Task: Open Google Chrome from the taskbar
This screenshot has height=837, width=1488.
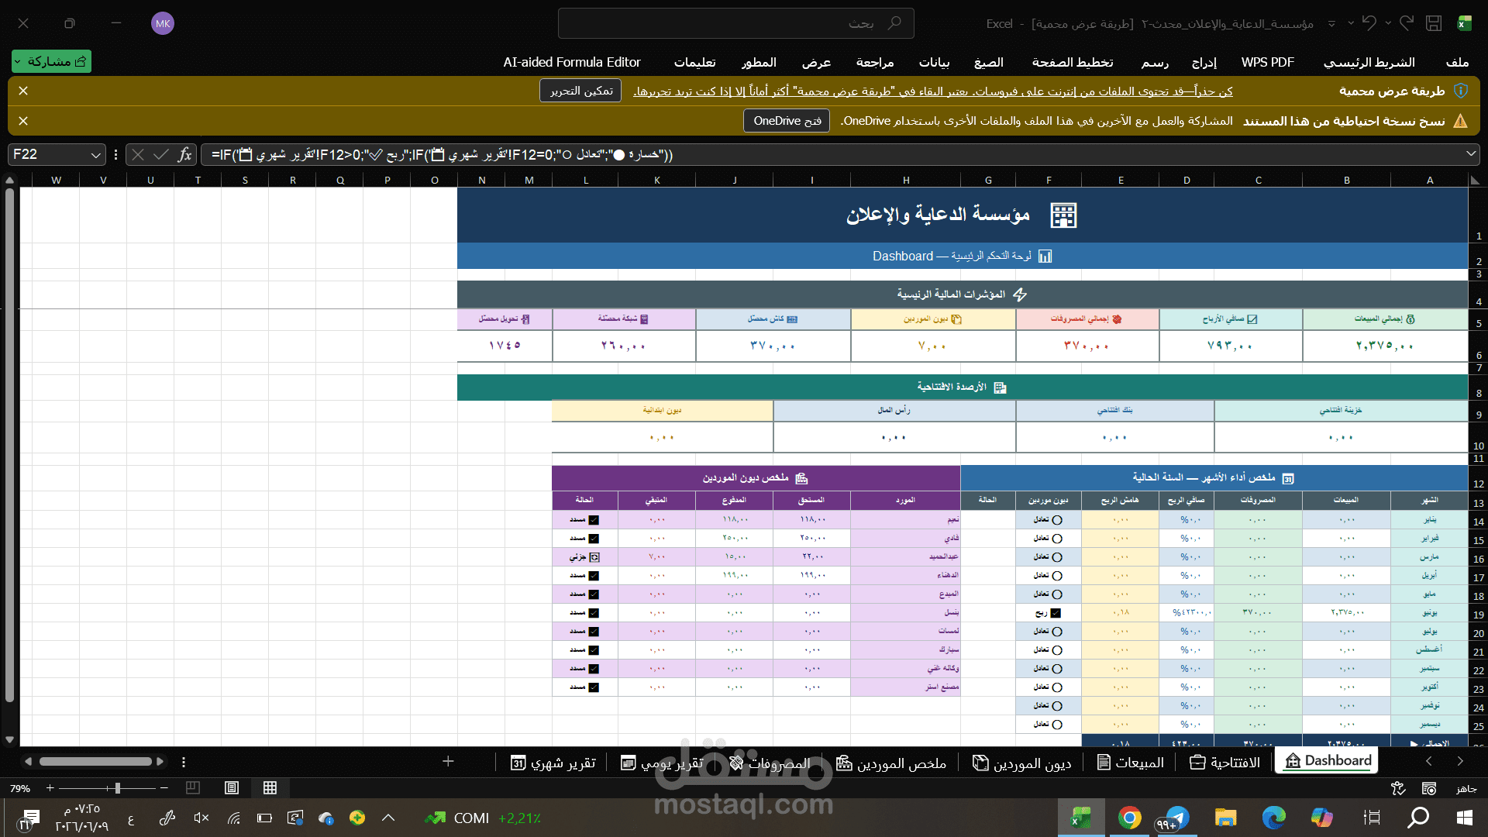Action: click(x=1129, y=818)
